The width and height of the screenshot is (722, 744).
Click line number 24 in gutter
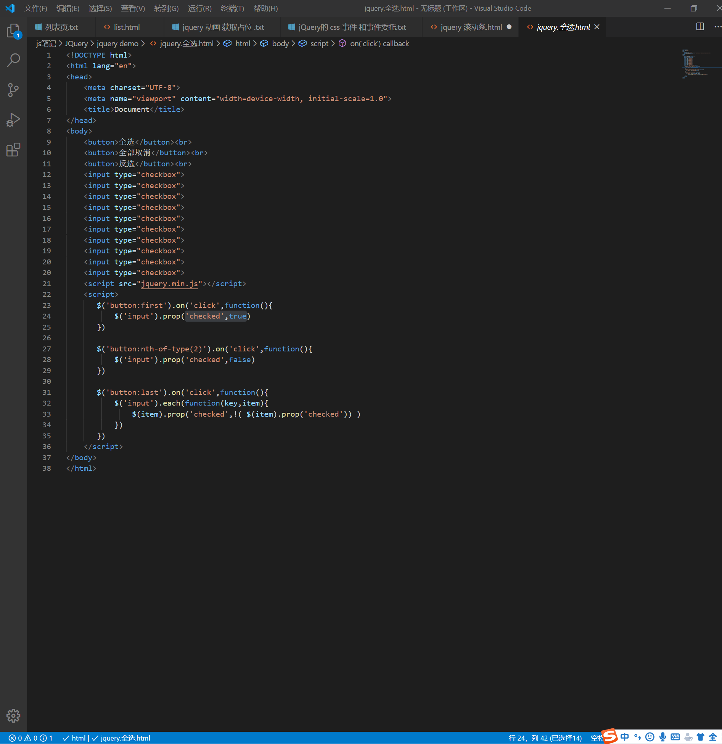coord(47,316)
